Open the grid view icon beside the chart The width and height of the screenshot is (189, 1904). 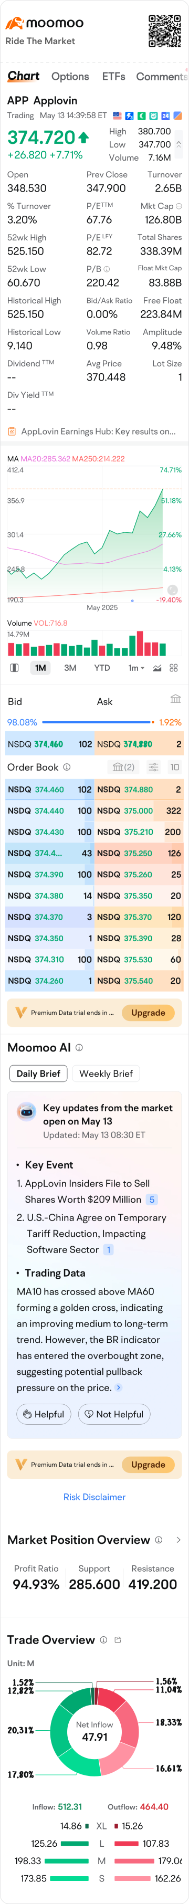click(173, 667)
